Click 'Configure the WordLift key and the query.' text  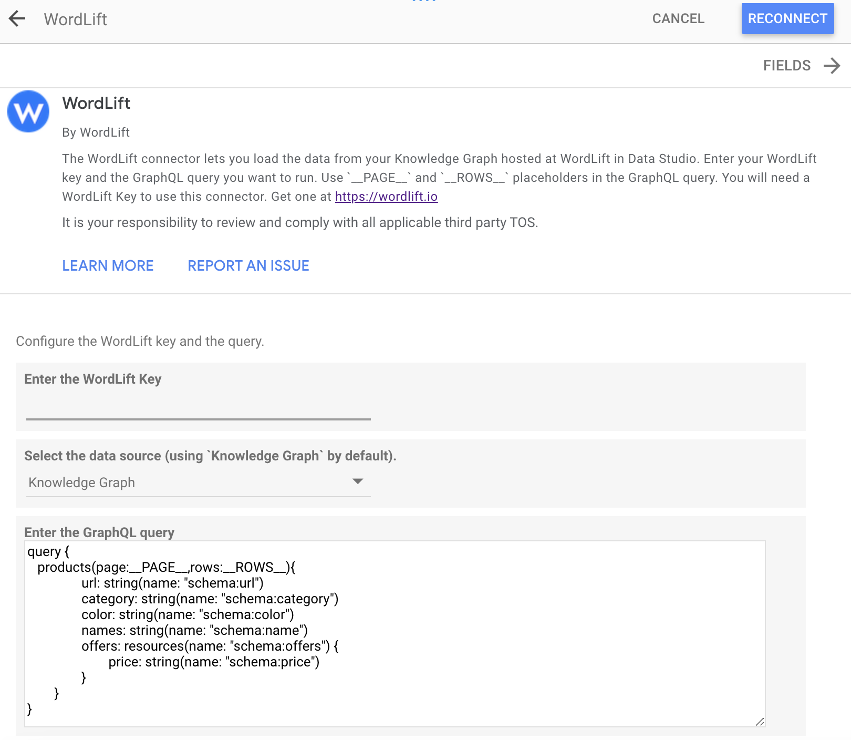pyautogui.click(x=140, y=342)
